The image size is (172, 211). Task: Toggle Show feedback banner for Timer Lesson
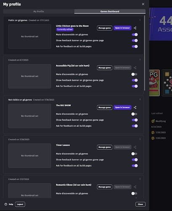[x=135, y=160]
